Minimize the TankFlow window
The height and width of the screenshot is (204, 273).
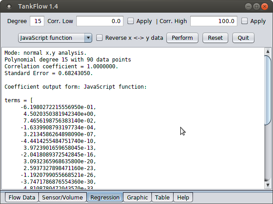(x=248, y=6)
